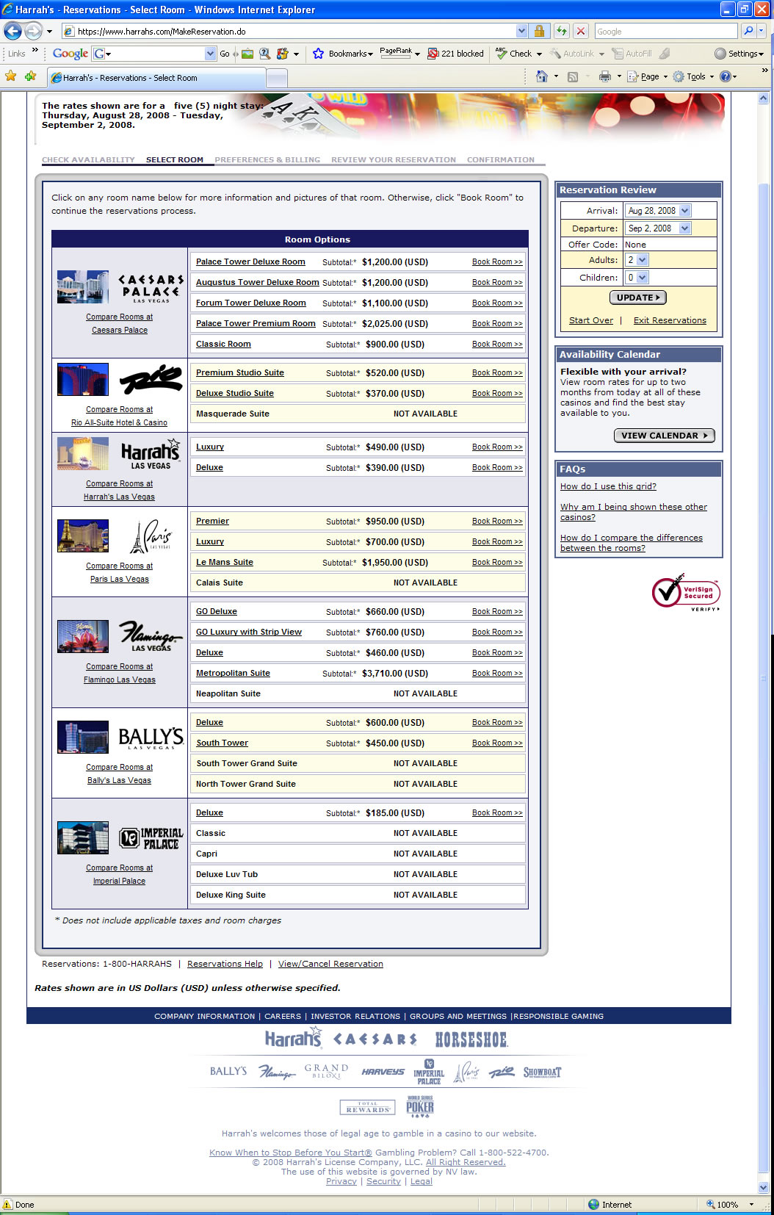Open the Arrival date dropdown

685,211
